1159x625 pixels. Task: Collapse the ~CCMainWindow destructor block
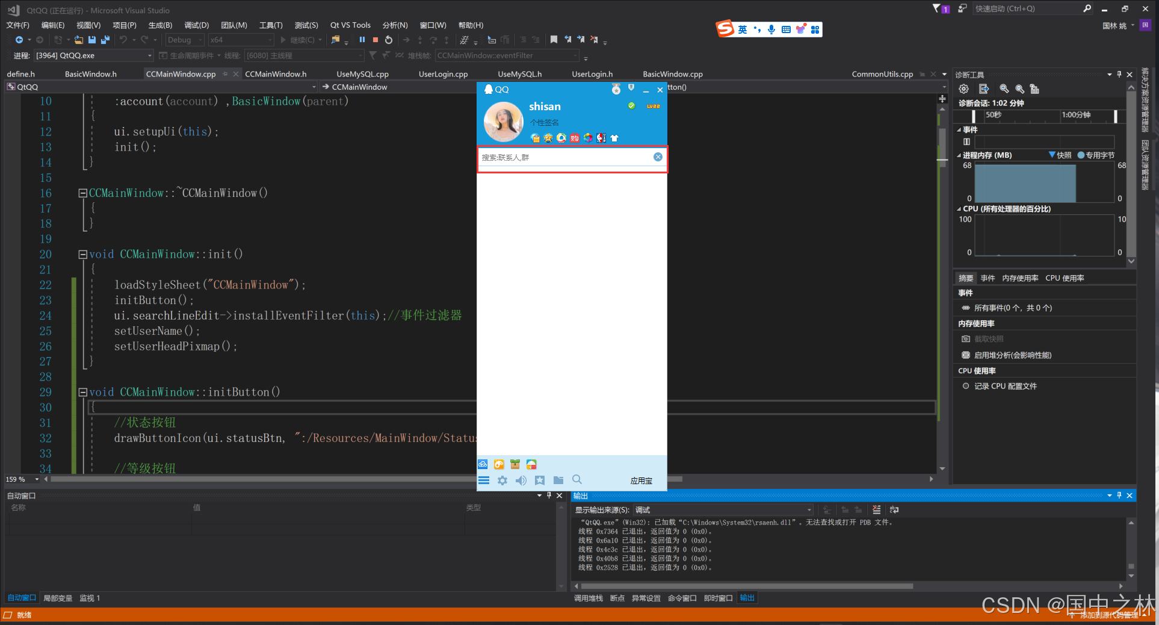point(82,193)
